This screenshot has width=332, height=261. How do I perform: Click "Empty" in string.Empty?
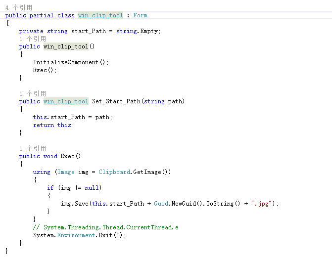click(149, 31)
